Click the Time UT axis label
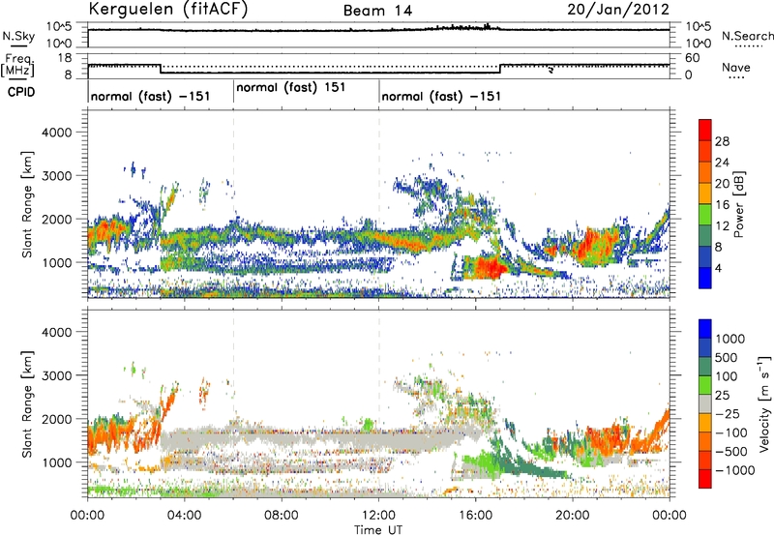The image size is (774, 536). [x=378, y=530]
